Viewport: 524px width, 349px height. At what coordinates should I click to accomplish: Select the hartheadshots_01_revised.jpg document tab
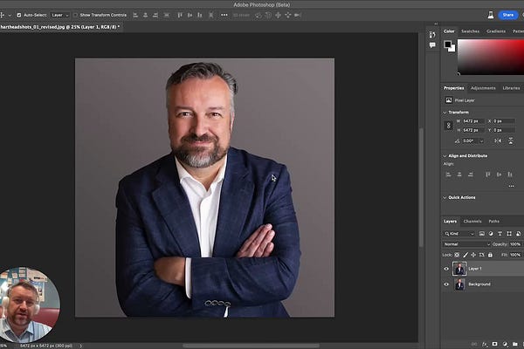[60, 27]
